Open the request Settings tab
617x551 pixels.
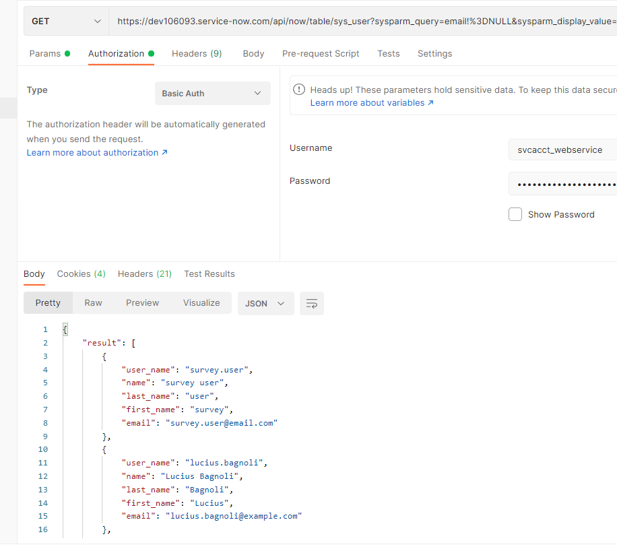tap(434, 53)
